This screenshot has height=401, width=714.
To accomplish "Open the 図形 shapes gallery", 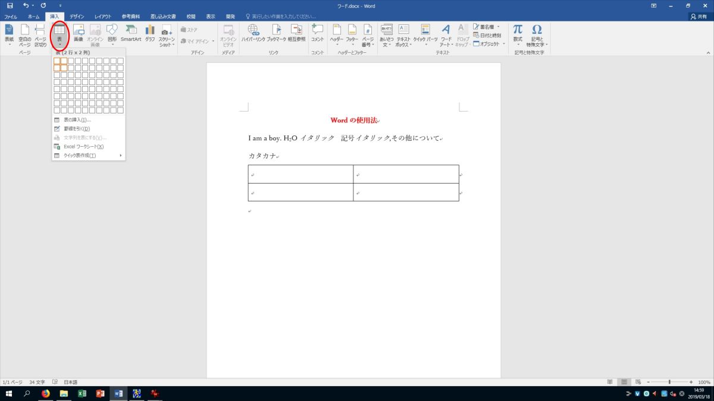I will pyautogui.click(x=112, y=36).
